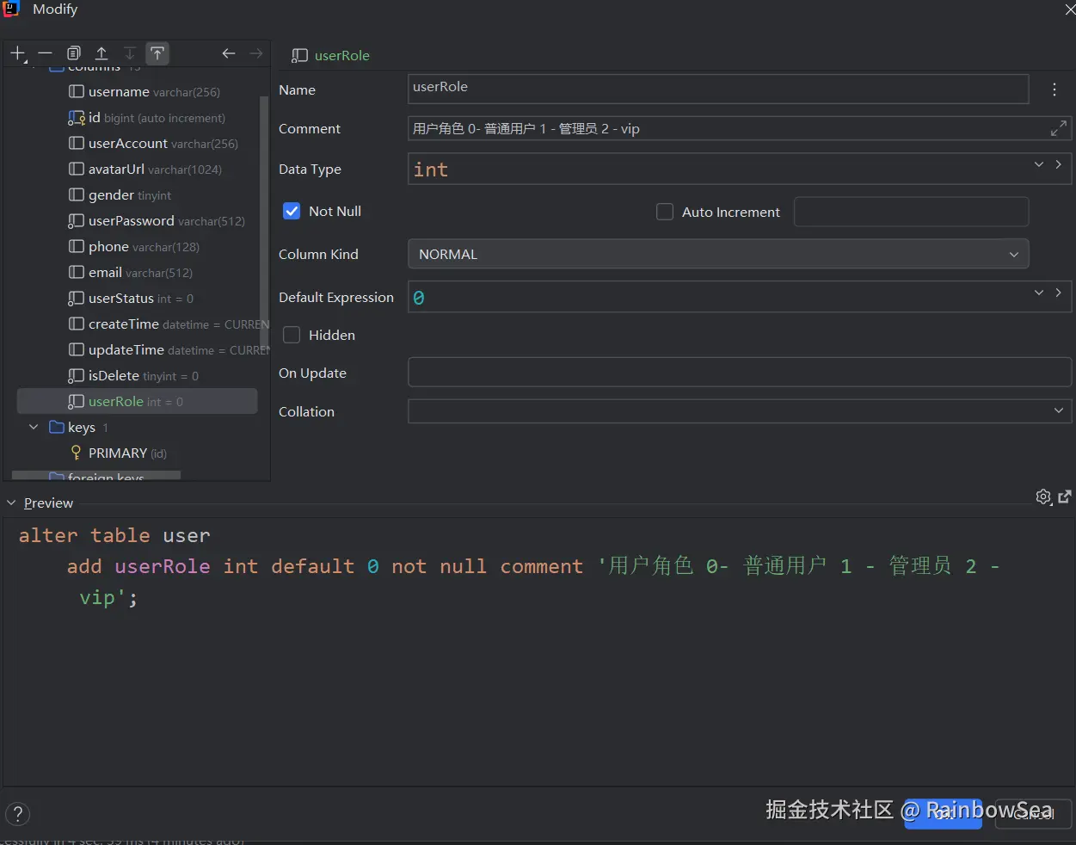Open preview settings gear icon

(1043, 497)
